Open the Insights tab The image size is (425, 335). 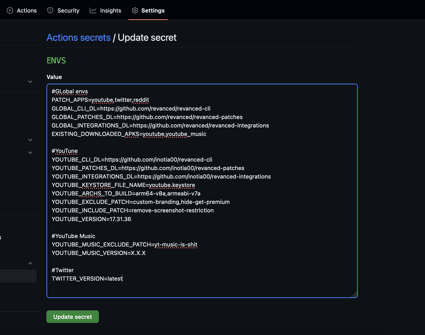pyautogui.click(x=105, y=11)
